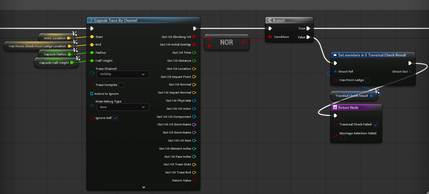Viewport: 429px width, 194px height.
Task: Click the Half Height input pin
Action: click(x=92, y=61)
